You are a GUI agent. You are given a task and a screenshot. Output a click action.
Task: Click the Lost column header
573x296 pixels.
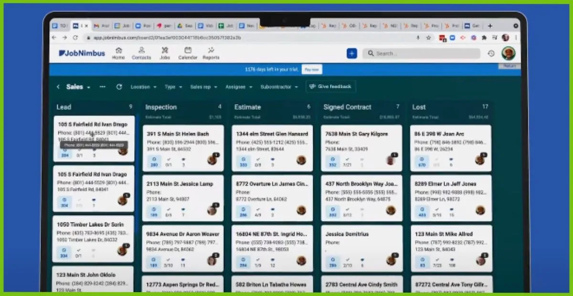[419, 107]
